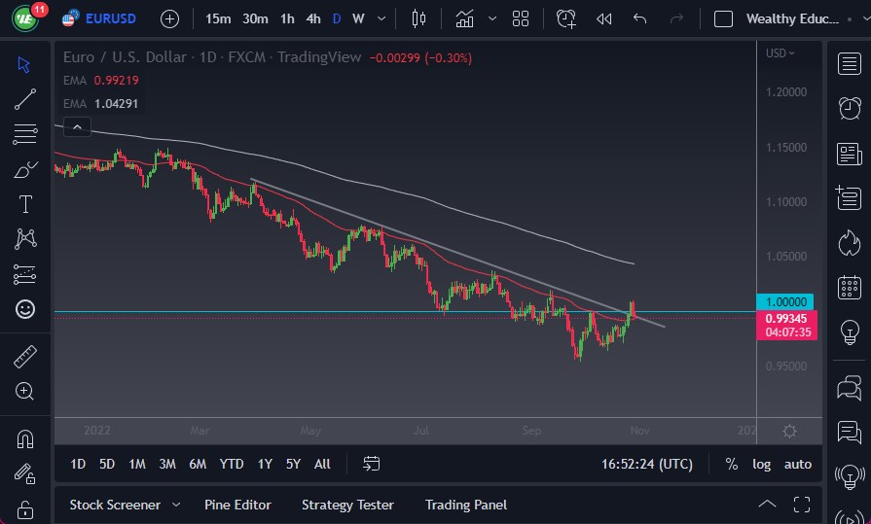Toggle percent scale mode
This screenshot has height=524, width=871.
pyautogui.click(x=731, y=464)
